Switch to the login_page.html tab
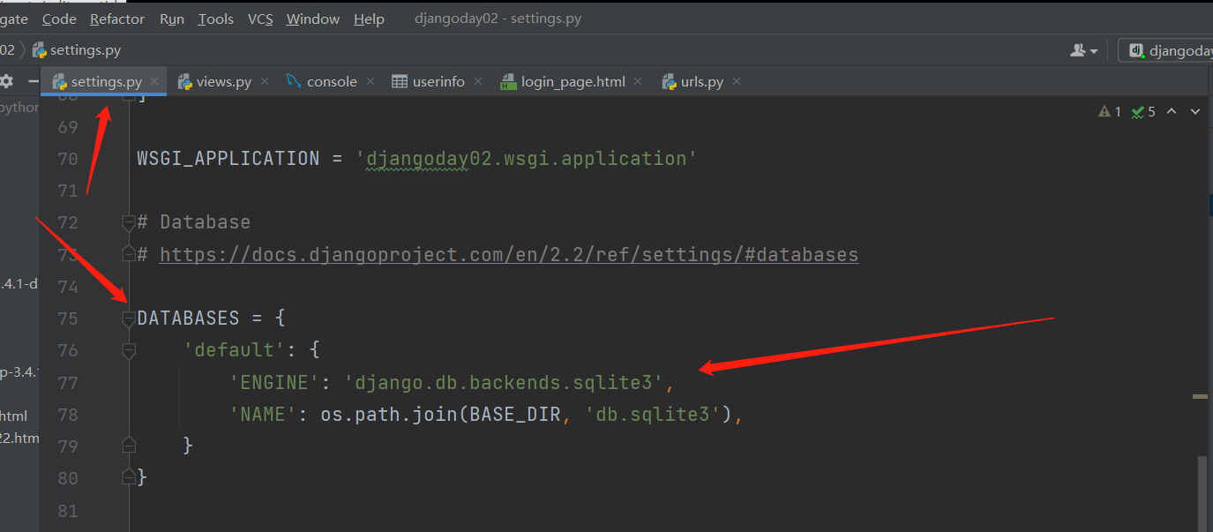Image resolution: width=1213 pixels, height=532 pixels. pos(573,81)
